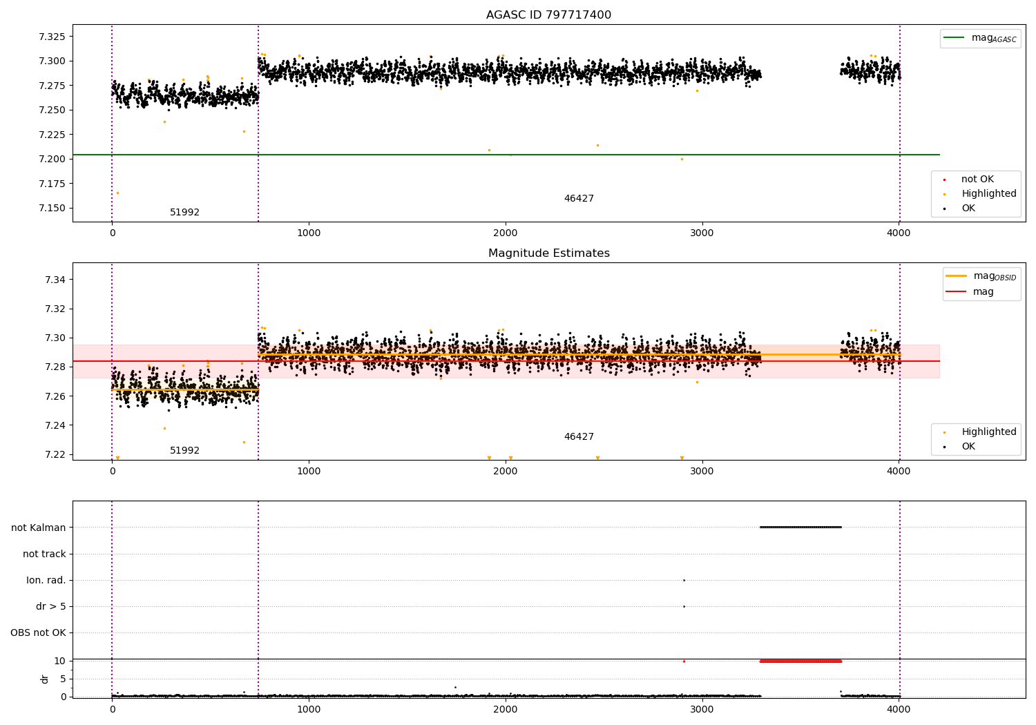Click 'OK' in the top plot's lower legend

coord(968,209)
